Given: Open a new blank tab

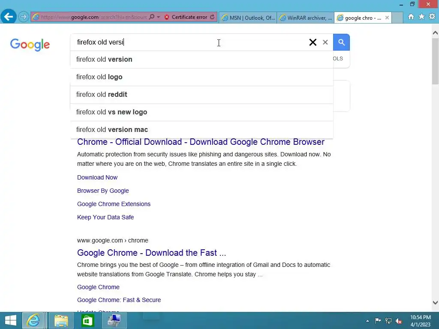Looking at the screenshot, I should 397,18.
